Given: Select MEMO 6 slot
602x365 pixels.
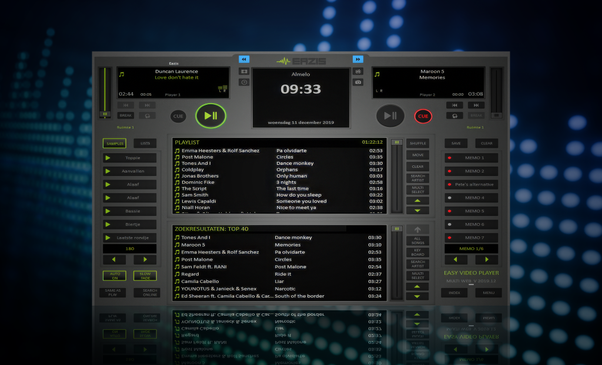Looking at the screenshot, I should (x=471, y=225).
